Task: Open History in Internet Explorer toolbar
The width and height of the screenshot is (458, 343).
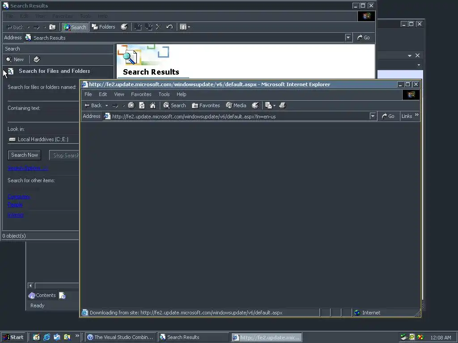Action: coord(255,105)
